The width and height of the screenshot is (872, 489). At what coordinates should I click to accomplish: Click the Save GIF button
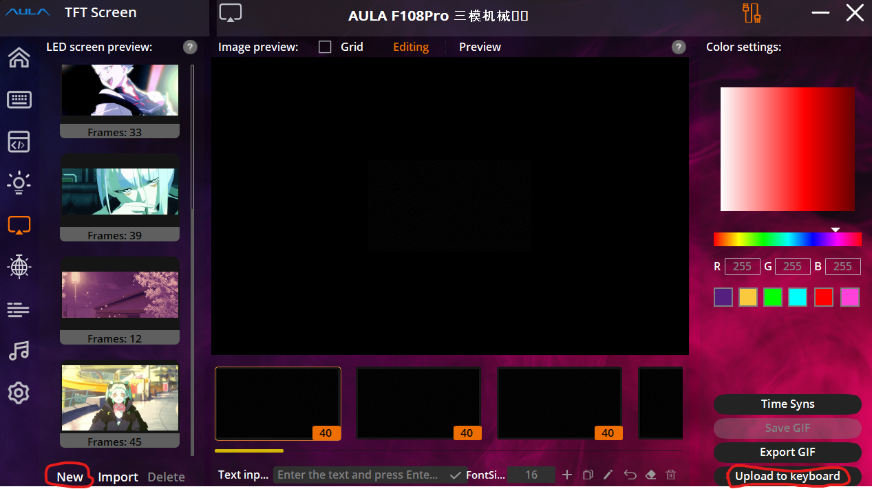pyautogui.click(x=787, y=428)
